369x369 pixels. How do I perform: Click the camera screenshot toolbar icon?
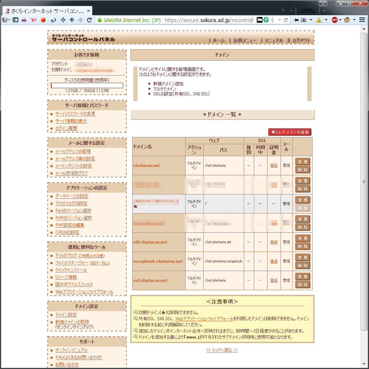(x=304, y=20)
